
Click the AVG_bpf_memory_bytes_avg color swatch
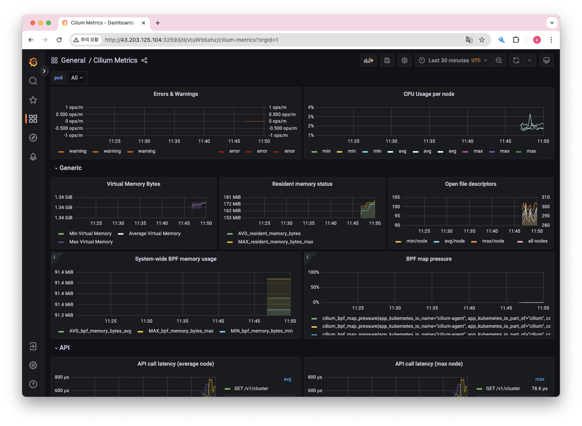click(61, 331)
